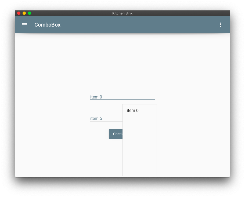Click the Kitchen Sink title bar

pos(122,13)
